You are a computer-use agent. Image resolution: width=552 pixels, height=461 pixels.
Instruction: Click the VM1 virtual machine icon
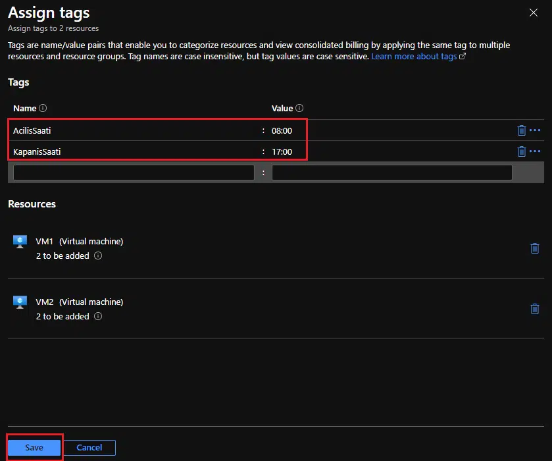[x=20, y=242]
